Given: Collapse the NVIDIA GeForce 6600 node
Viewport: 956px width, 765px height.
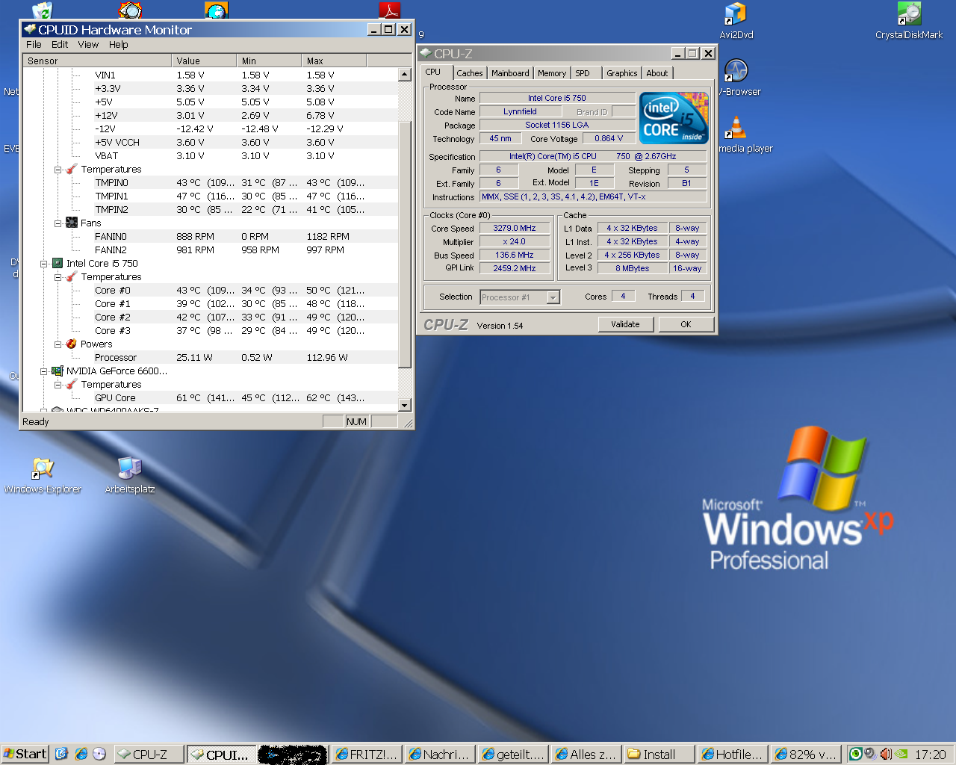Looking at the screenshot, I should [x=43, y=371].
